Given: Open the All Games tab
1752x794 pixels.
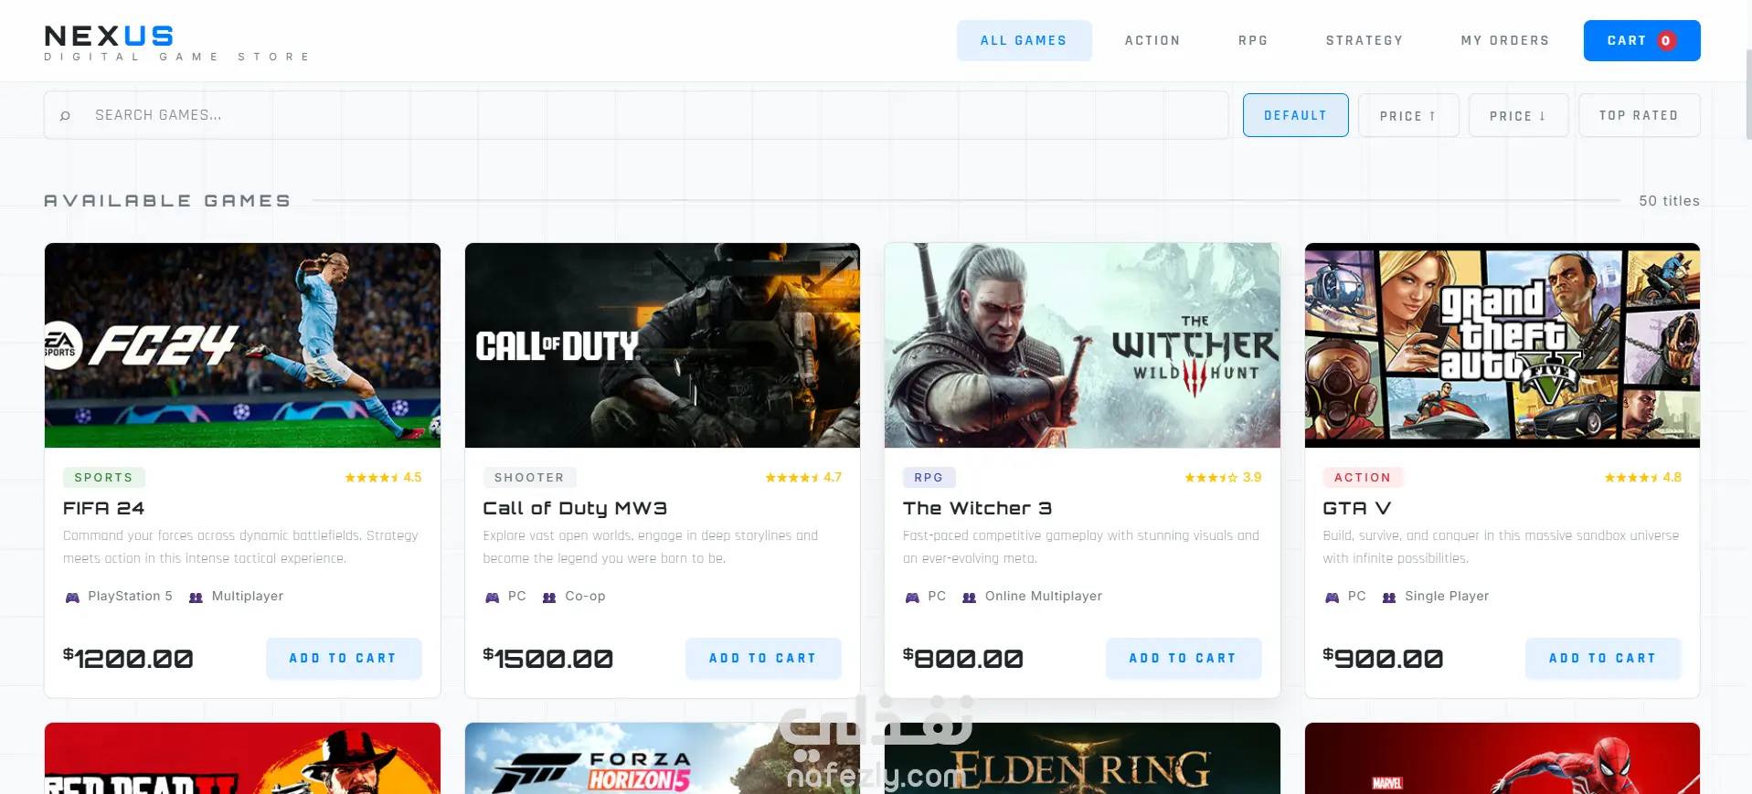Looking at the screenshot, I should pyautogui.click(x=1024, y=41).
